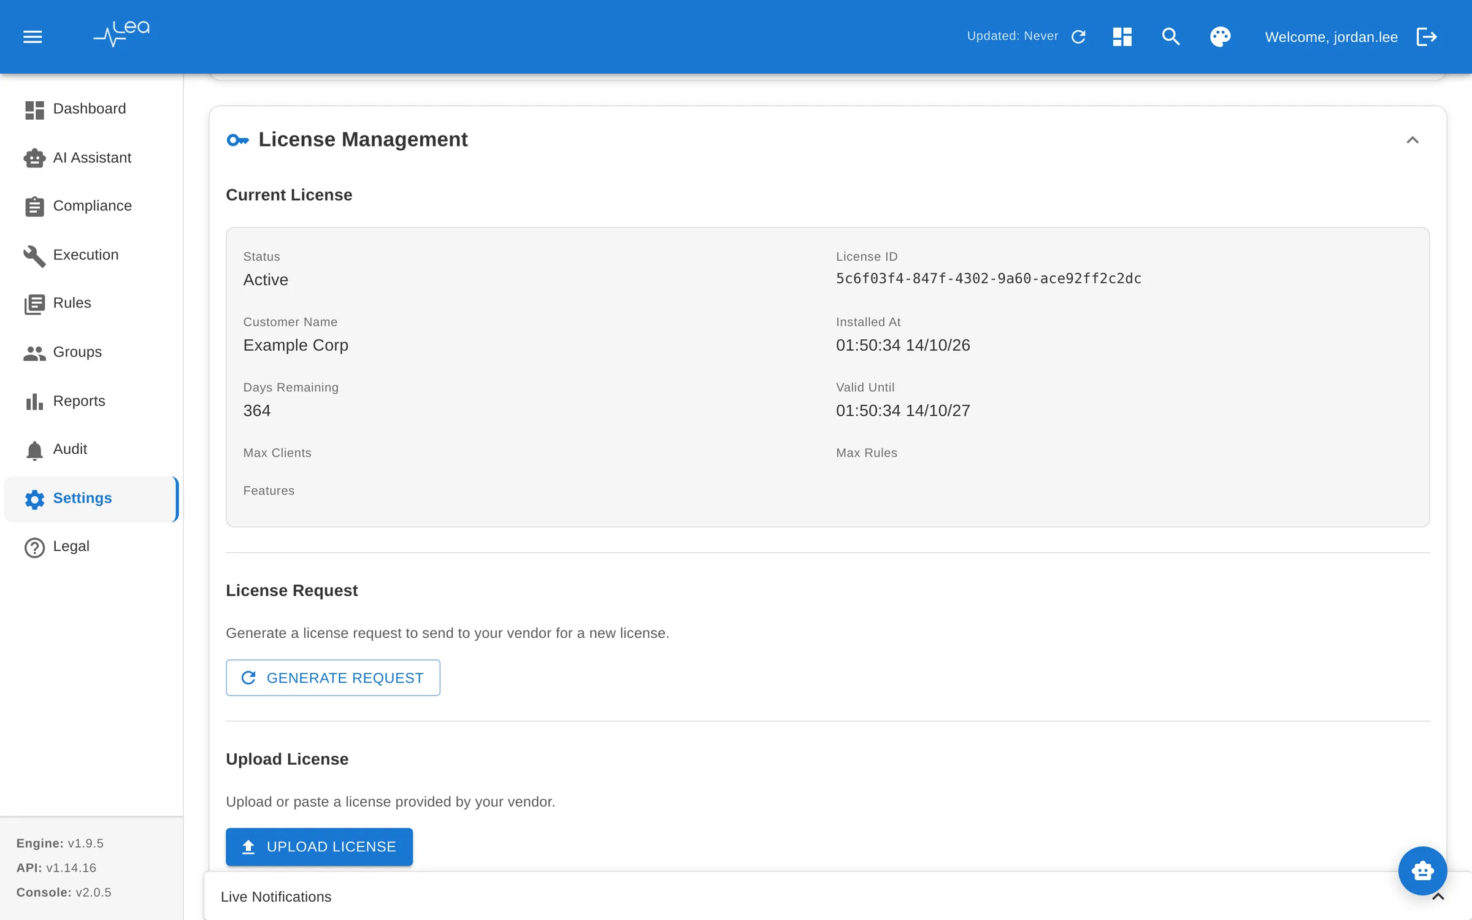Screen dimensions: 1472x920
Task: Click the Live Notifications title
Action: [x=276, y=897]
